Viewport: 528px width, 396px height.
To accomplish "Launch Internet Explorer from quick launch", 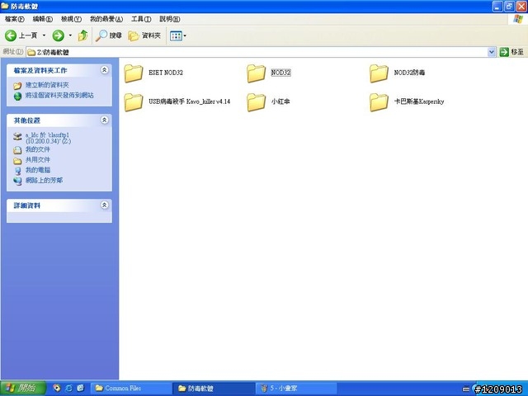I will pos(68,389).
